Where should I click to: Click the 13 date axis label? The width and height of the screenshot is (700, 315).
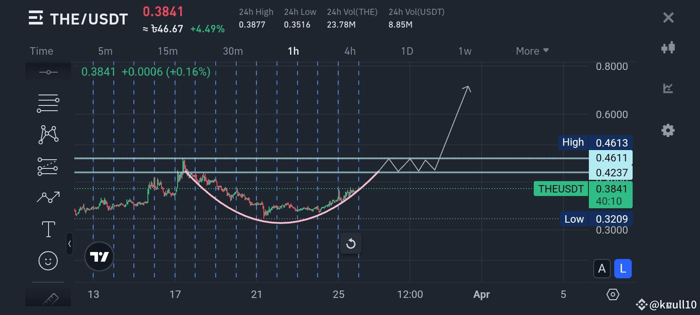coord(93,294)
